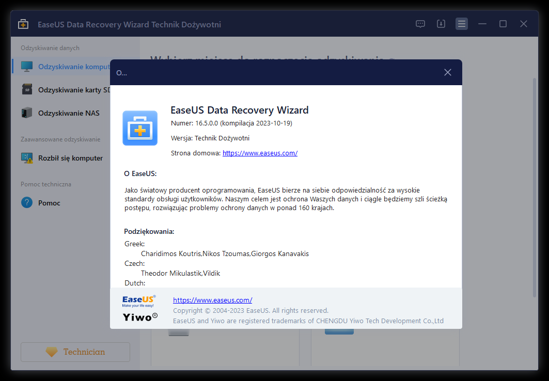
Task: Select the computer recovery monitor icon
Action: click(27, 67)
